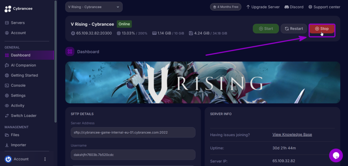Click the Restart circular arrows icon
Screen dimensions: 348x166
point(287,29)
